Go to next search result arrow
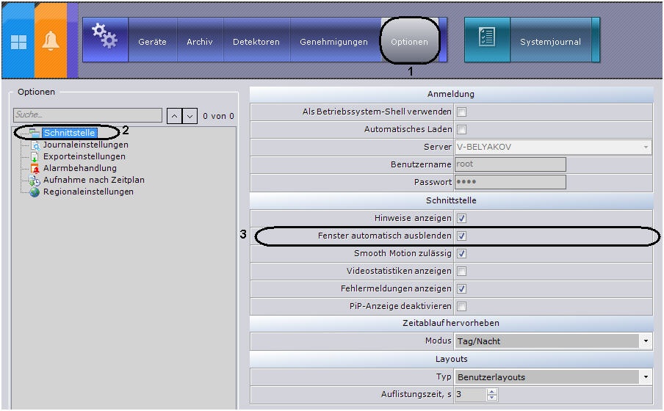664x411 pixels. 190,116
